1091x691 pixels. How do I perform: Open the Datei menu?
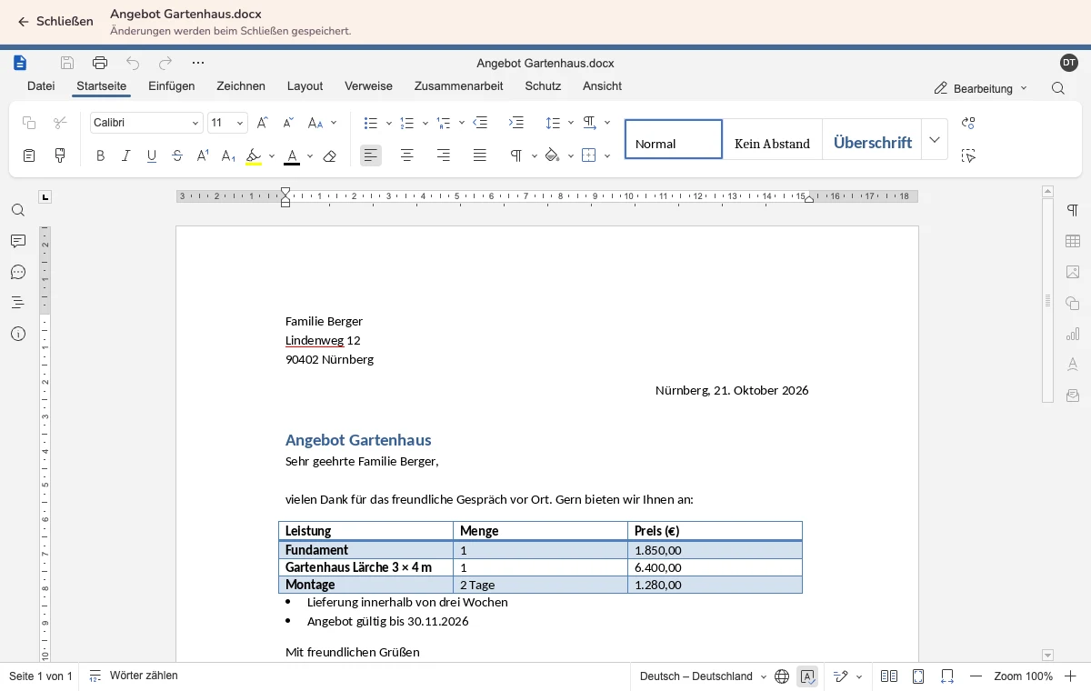(x=41, y=86)
